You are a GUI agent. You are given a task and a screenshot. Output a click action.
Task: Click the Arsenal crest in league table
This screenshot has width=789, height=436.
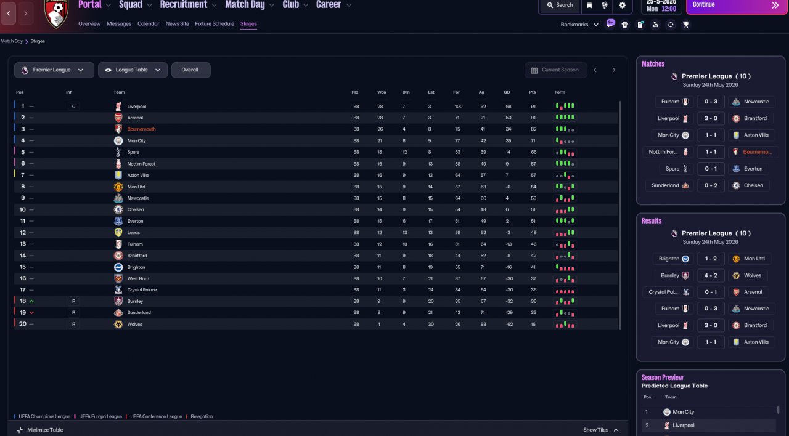click(x=118, y=118)
